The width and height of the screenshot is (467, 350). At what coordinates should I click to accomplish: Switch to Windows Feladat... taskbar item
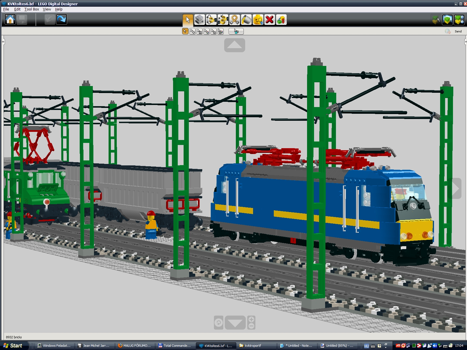pos(54,346)
